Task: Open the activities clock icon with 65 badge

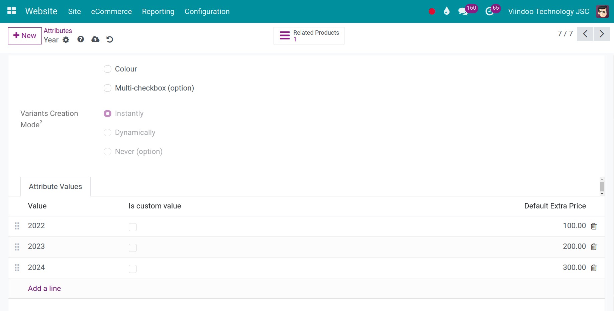Action: [x=489, y=11]
